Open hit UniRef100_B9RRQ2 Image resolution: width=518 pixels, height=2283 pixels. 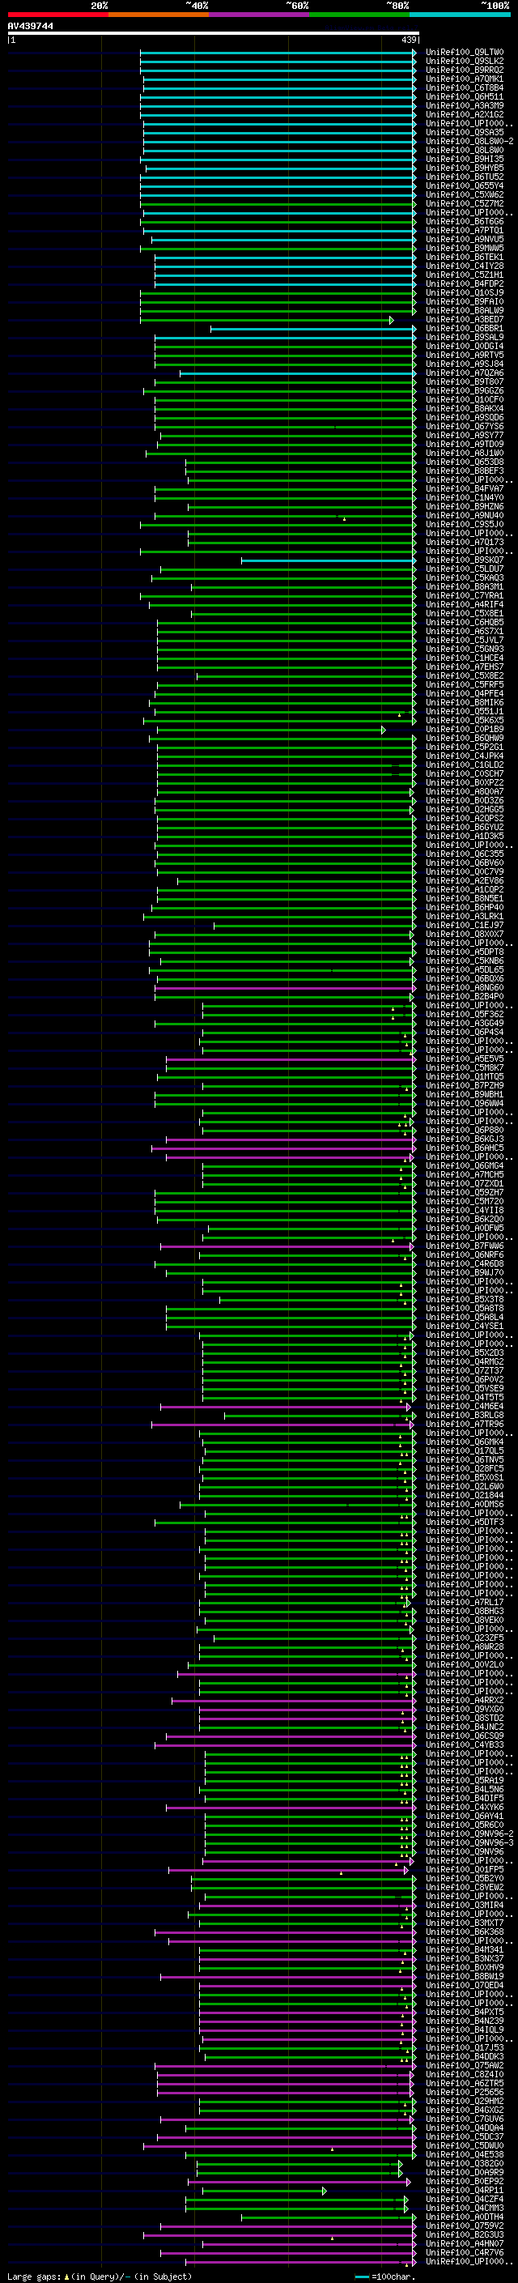(x=464, y=70)
